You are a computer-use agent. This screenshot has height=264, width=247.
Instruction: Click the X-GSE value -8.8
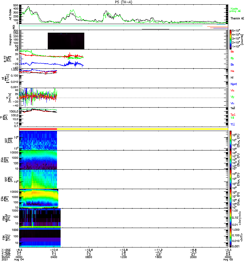tap(193, 250)
